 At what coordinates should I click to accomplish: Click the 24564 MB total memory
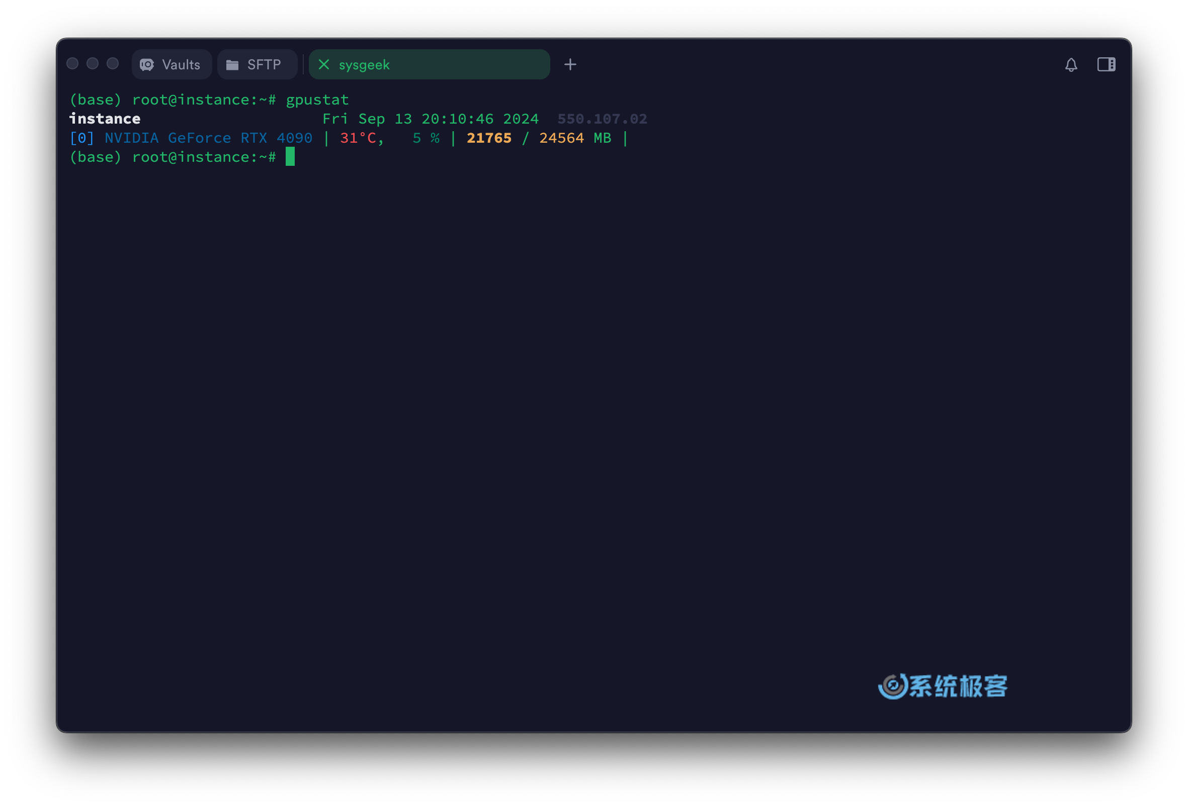click(575, 138)
